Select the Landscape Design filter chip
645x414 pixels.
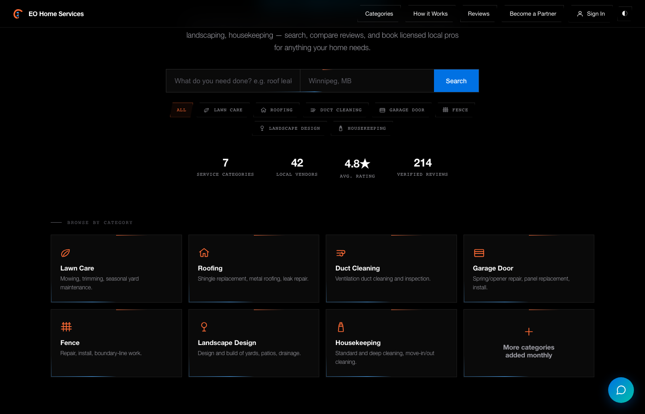click(290, 128)
